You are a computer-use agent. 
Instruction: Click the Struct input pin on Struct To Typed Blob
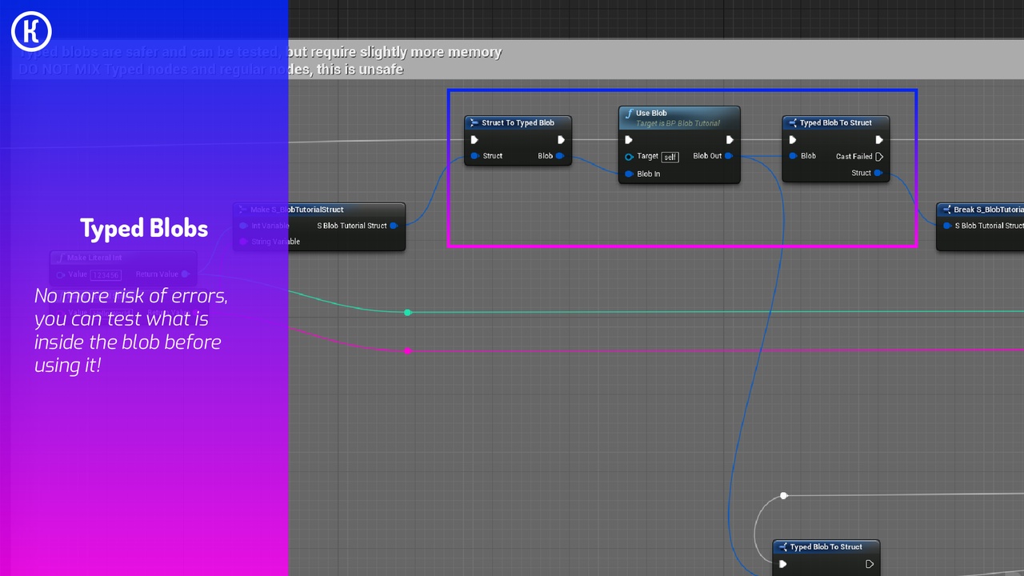pos(474,156)
